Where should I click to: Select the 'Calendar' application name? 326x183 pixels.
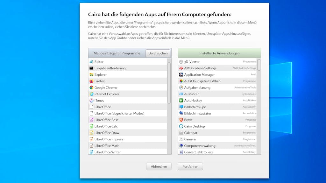(x=191, y=133)
